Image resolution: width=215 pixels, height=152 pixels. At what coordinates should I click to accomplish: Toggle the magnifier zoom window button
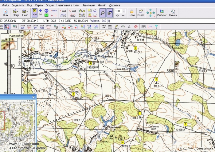(x=103, y=13)
